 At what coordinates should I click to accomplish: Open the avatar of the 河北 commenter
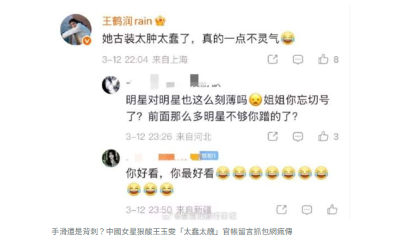point(111,85)
